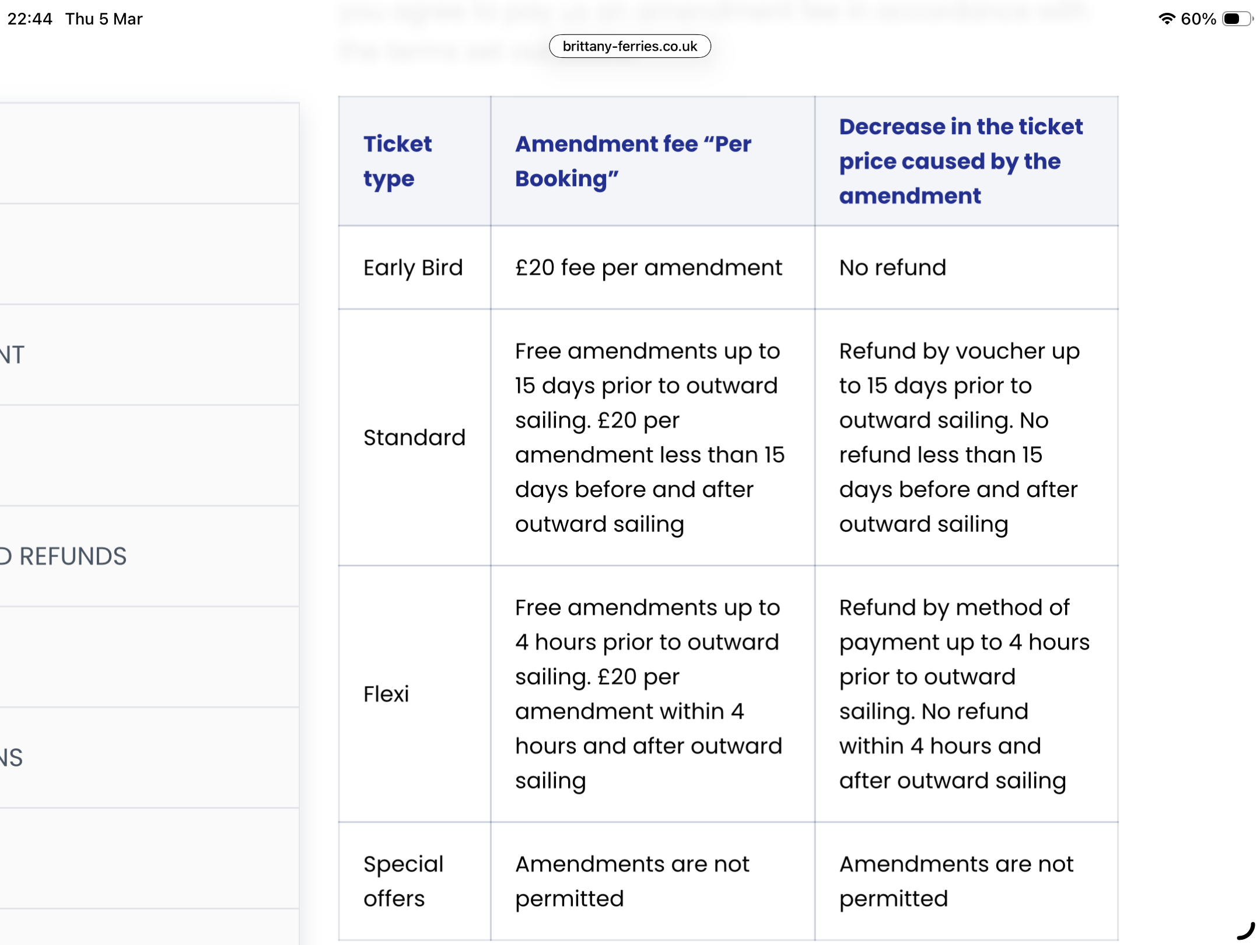Screen dimensions: 1260x945
Task: Click the Early Bird No refund cell
Action: click(x=892, y=267)
